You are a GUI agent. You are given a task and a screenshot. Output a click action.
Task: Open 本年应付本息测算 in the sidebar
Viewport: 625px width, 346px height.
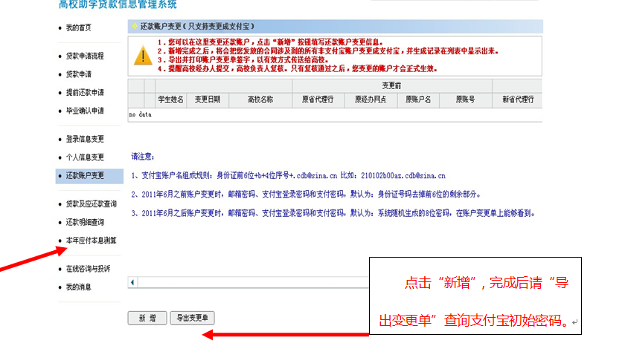(x=91, y=241)
